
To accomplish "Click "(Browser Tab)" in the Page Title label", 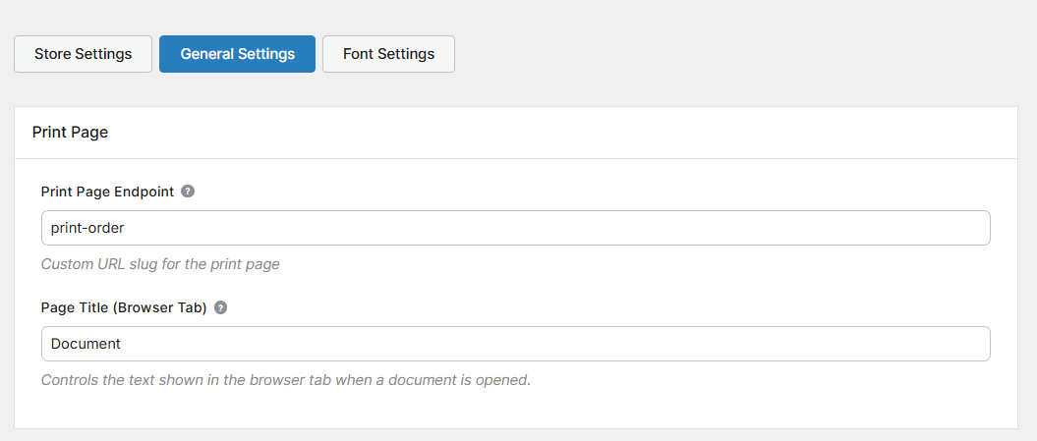I will 160,307.
